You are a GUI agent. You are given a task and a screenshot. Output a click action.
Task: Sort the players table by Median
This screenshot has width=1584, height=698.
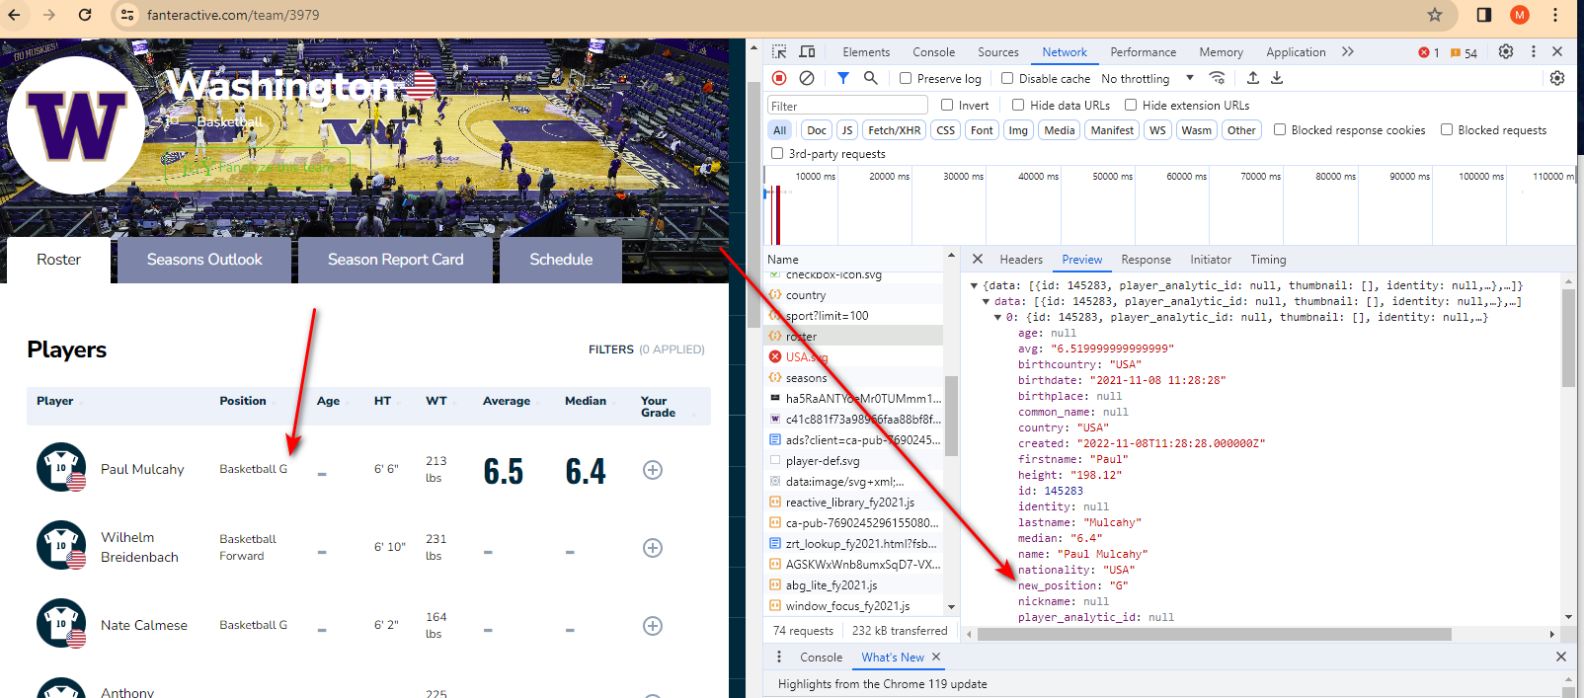(586, 401)
